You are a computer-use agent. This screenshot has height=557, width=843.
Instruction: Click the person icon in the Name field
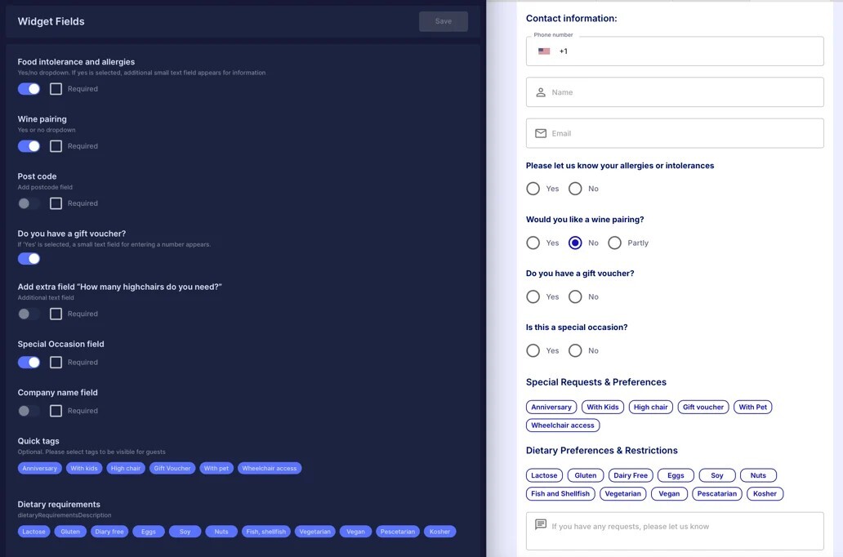click(541, 91)
